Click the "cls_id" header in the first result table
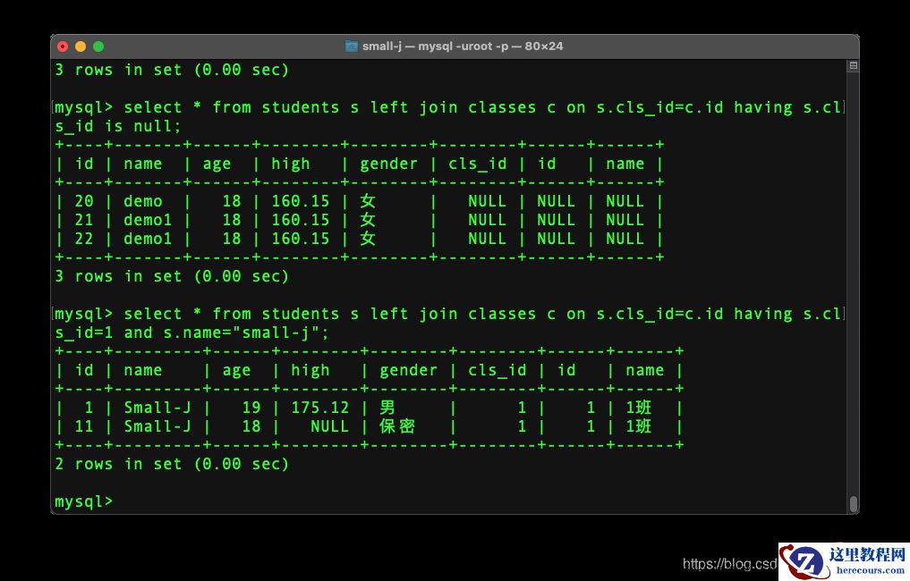 click(477, 164)
